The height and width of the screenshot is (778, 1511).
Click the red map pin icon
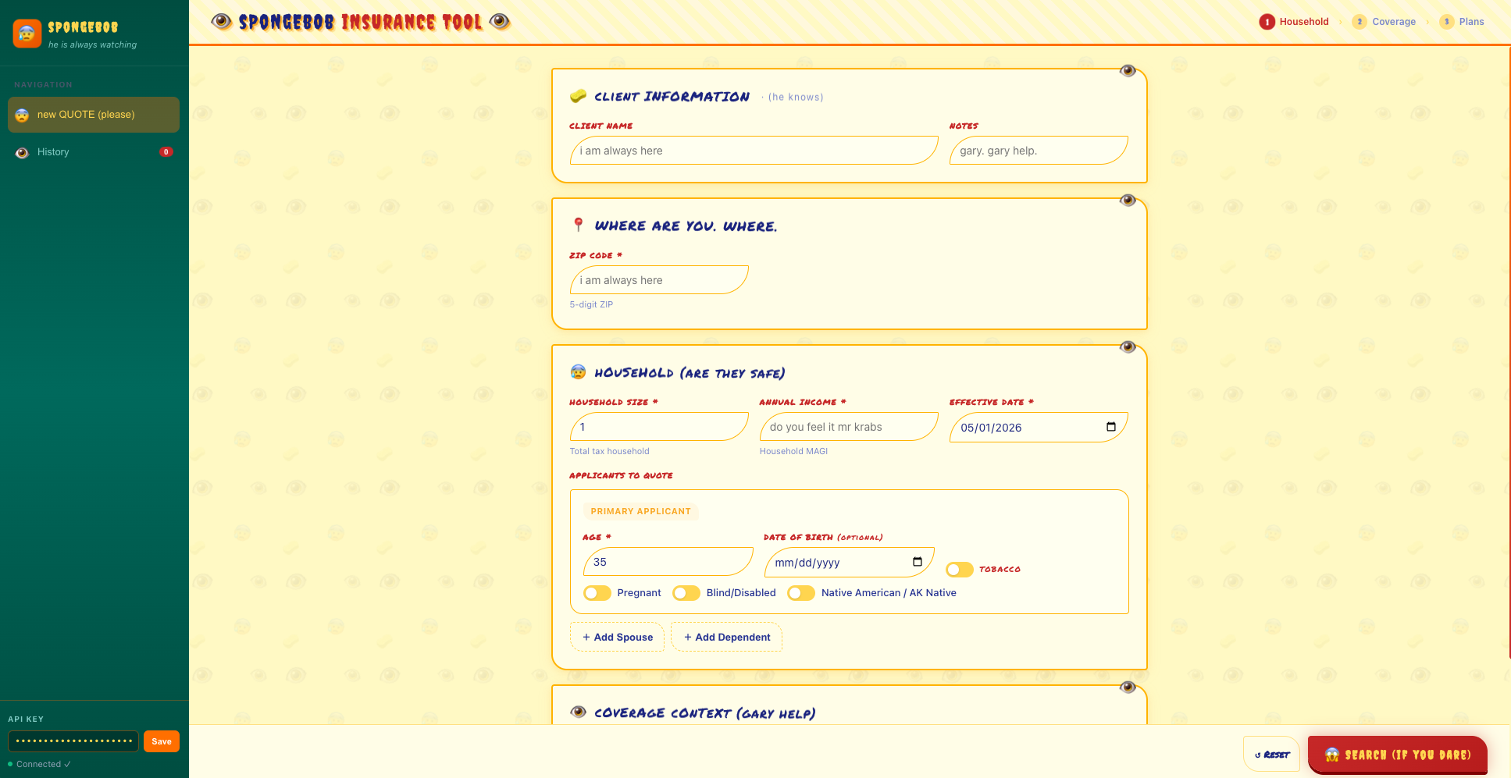578,225
